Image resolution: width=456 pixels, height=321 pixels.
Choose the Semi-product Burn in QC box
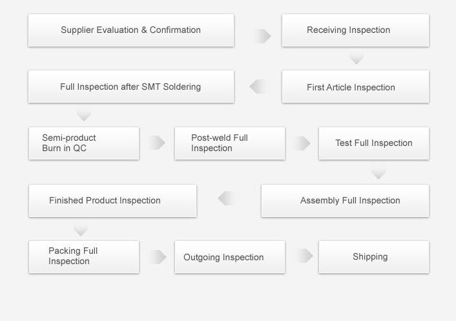pyautogui.click(x=84, y=143)
